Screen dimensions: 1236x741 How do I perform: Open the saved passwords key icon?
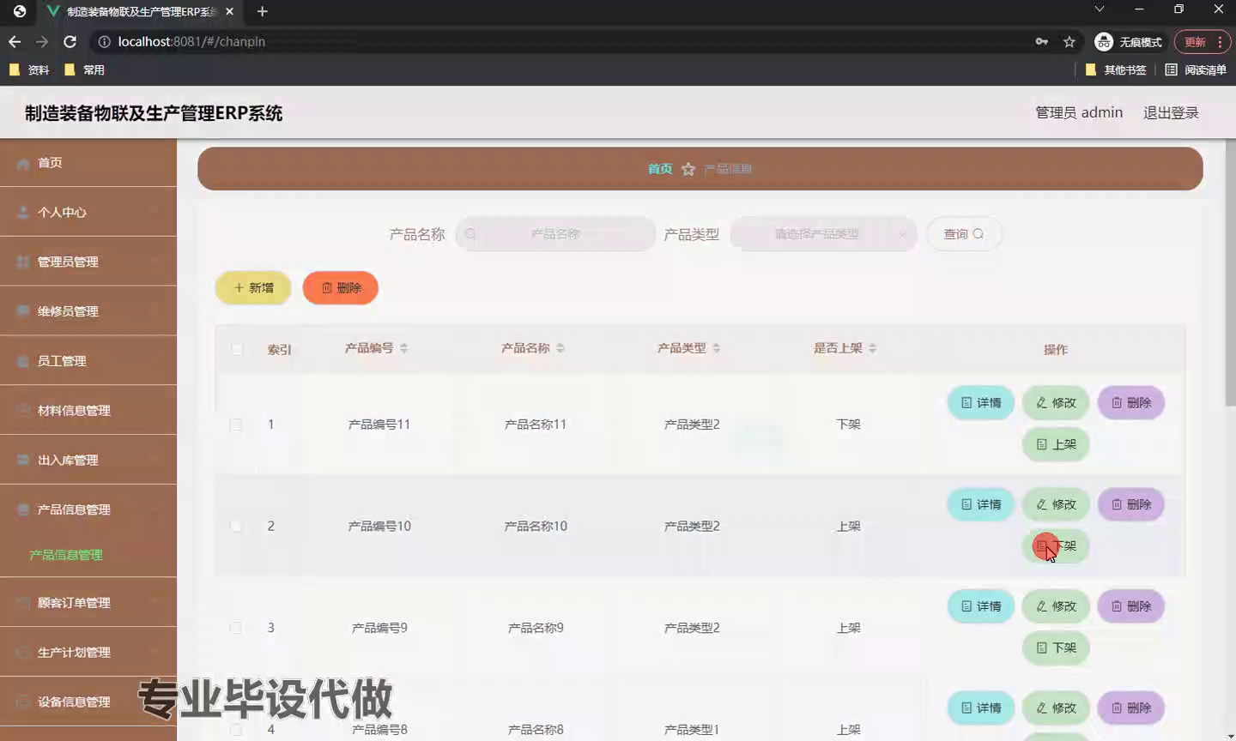(1041, 41)
